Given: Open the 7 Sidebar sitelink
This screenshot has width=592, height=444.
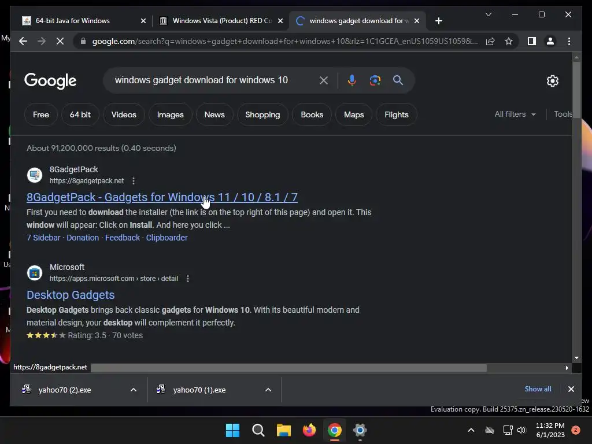Looking at the screenshot, I should [43, 238].
